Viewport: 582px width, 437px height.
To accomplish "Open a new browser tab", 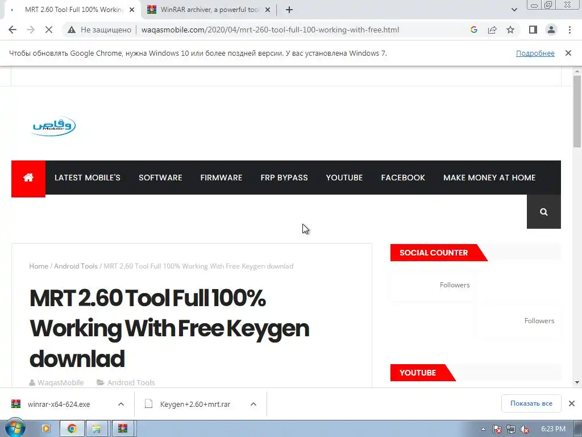I will click(x=289, y=10).
